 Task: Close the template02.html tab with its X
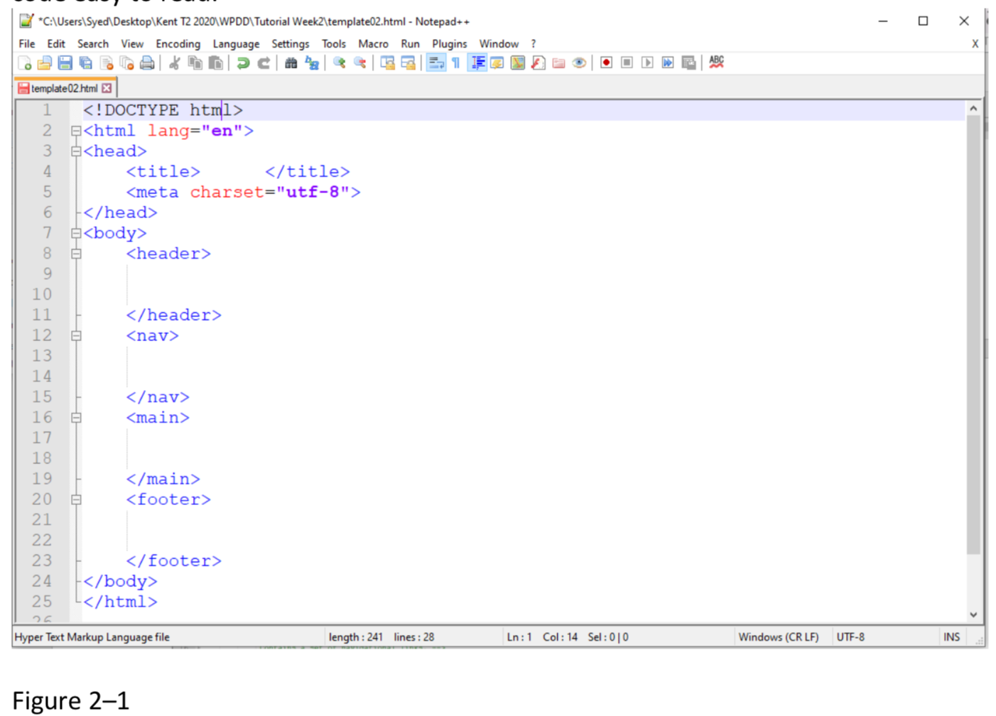click(107, 89)
